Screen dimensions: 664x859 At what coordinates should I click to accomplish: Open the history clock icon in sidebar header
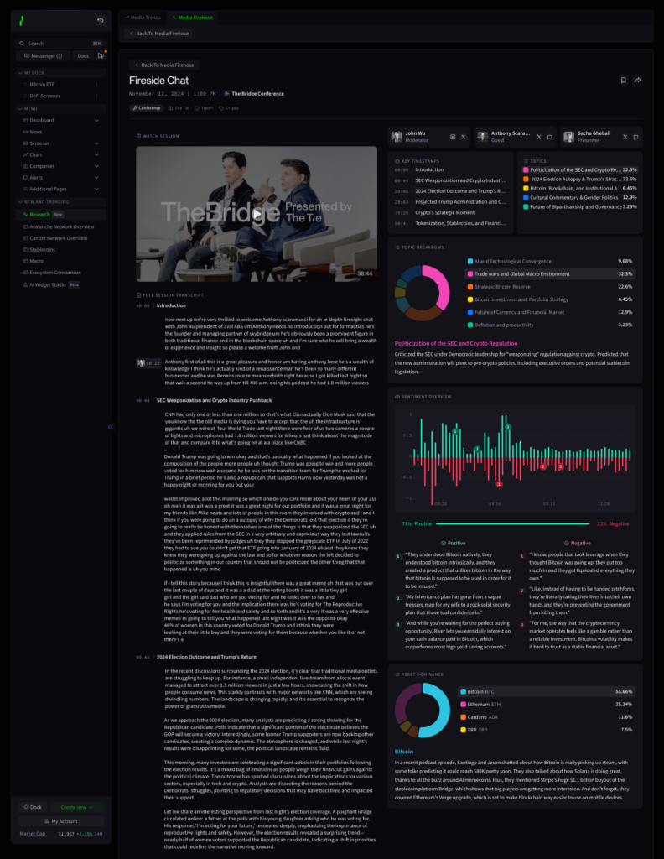pos(100,21)
